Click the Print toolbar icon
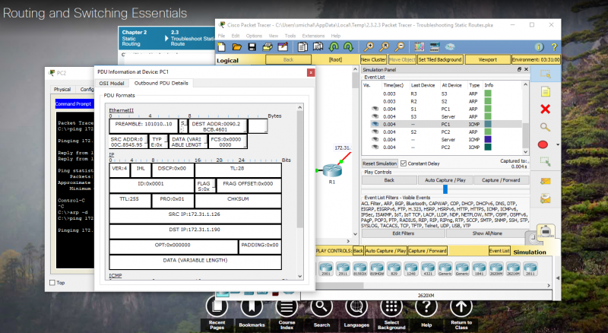608x333 pixels. pos(268,47)
